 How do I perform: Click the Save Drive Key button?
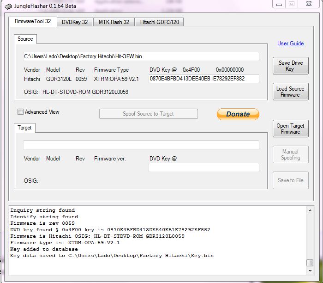tap(290, 66)
